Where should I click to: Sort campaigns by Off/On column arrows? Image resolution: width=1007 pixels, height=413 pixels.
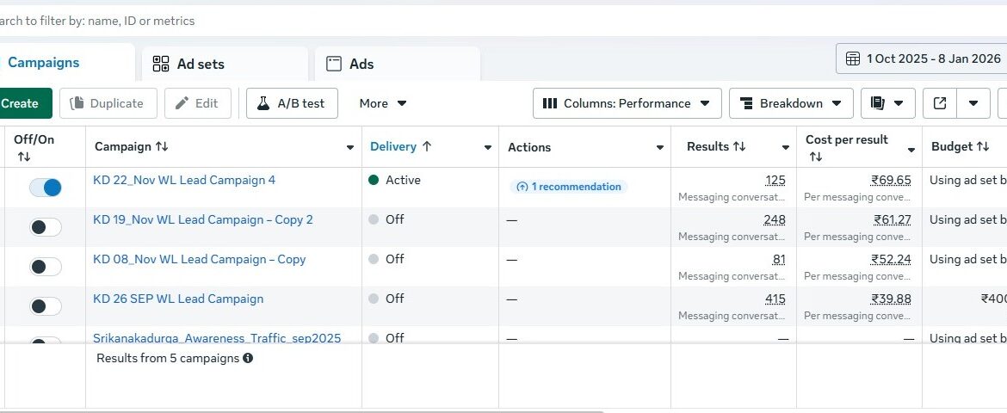click(23, 157)
